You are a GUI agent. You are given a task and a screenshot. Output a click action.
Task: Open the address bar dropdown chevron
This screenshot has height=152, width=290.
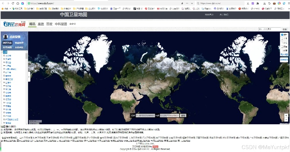point(192,3)
